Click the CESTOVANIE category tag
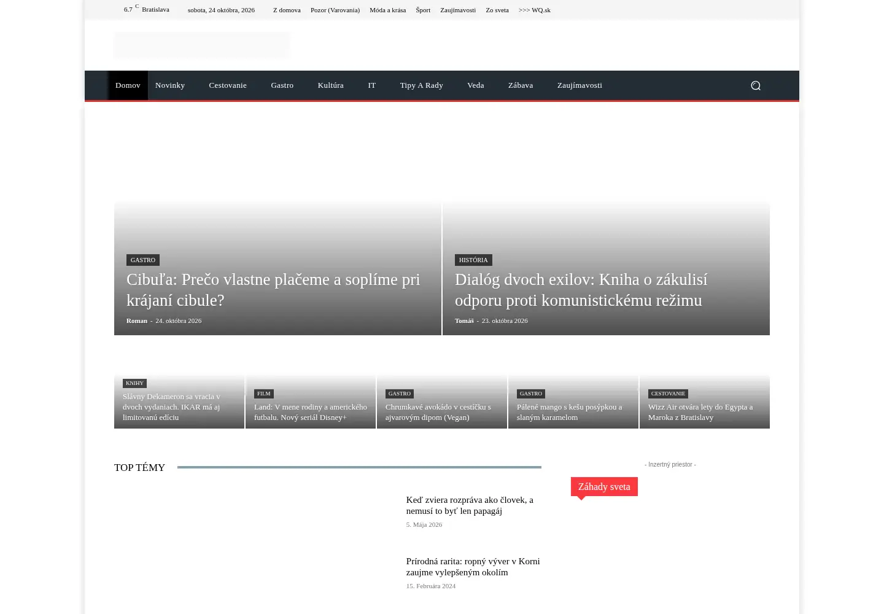This screenshot has height=614, width=884. (668, 394)
